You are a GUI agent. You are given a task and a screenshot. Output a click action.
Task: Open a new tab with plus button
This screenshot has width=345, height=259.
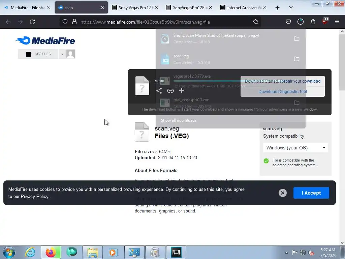(277, 7)
